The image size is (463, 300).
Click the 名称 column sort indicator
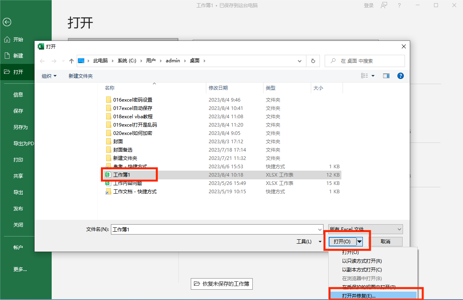[155, 84]
